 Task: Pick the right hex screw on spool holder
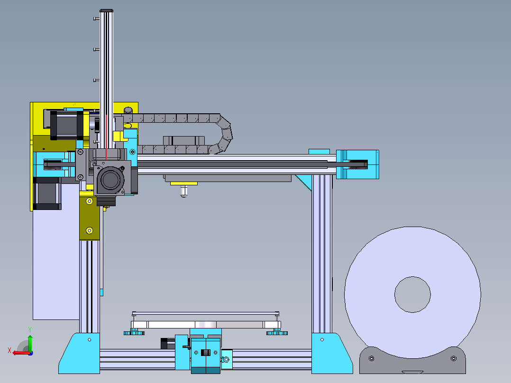(x=453, y=358)
